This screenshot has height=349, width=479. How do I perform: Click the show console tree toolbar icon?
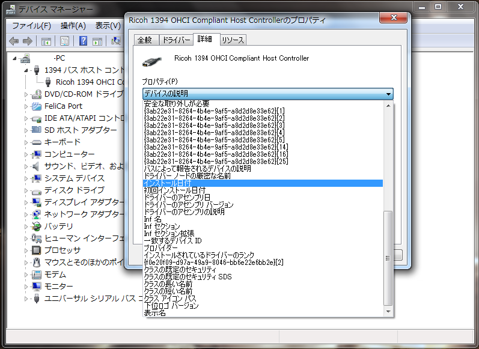click(46, 41)
